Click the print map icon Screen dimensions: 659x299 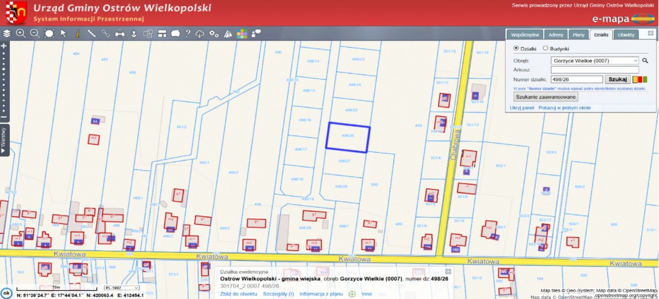pyautogui.click(x=120, y=33)
